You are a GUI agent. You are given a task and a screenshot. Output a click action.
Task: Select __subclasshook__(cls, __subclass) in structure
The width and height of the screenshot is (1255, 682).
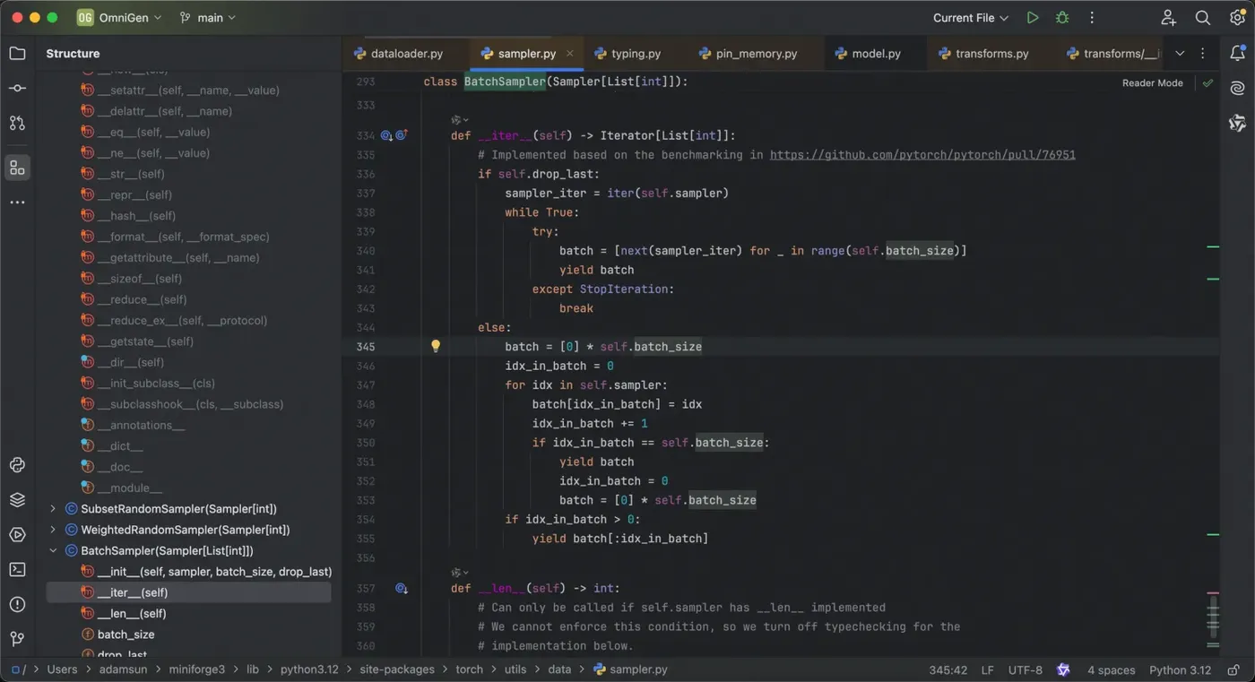pos(188,404)
